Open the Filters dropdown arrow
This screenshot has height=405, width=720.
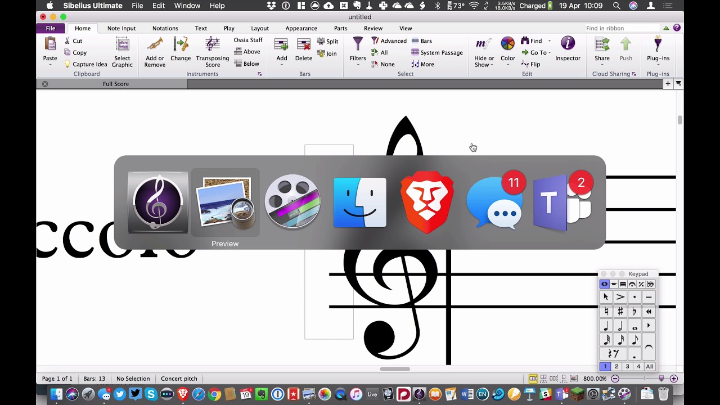pyautogui.click(x=358, y=65)
